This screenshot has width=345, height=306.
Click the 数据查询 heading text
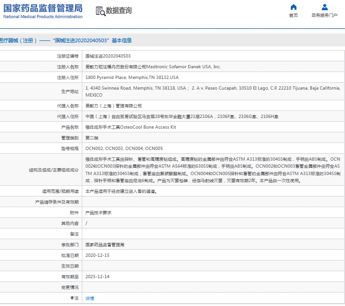(119, 10)
